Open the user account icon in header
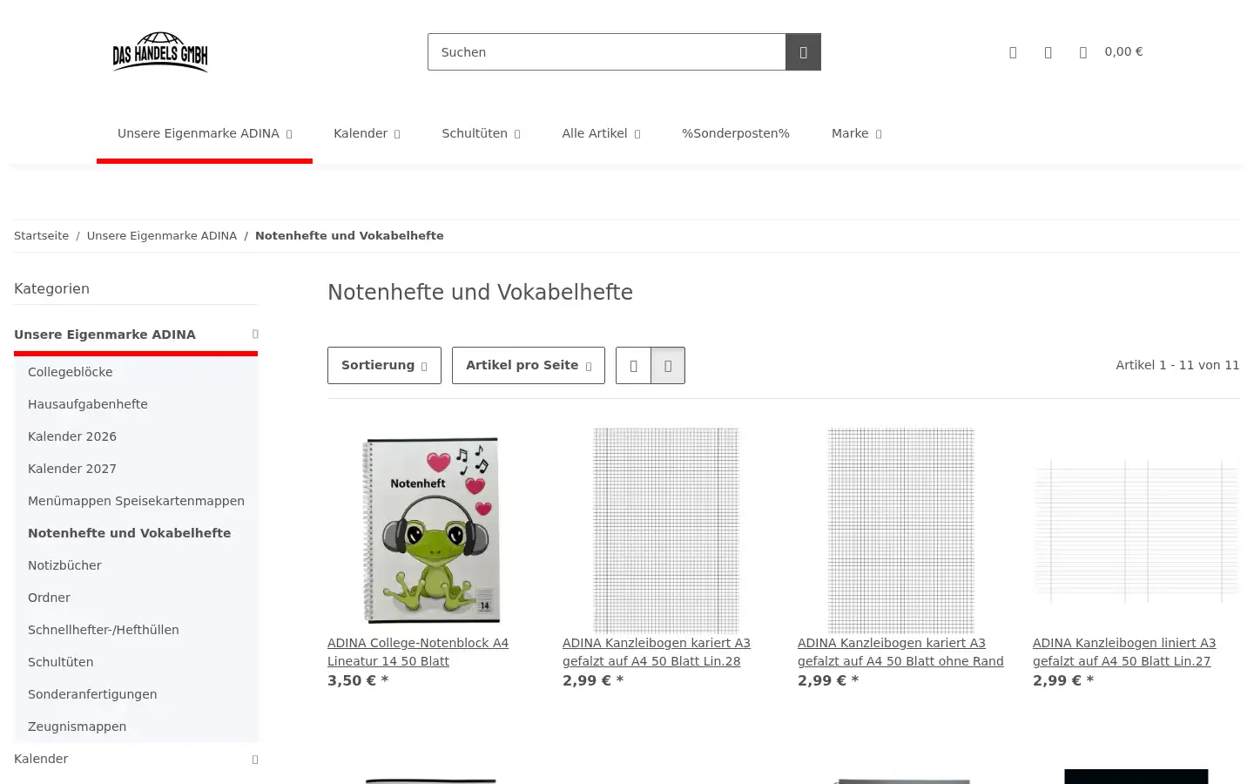Screen dimensions: 1254x784 pos(1013,52)
